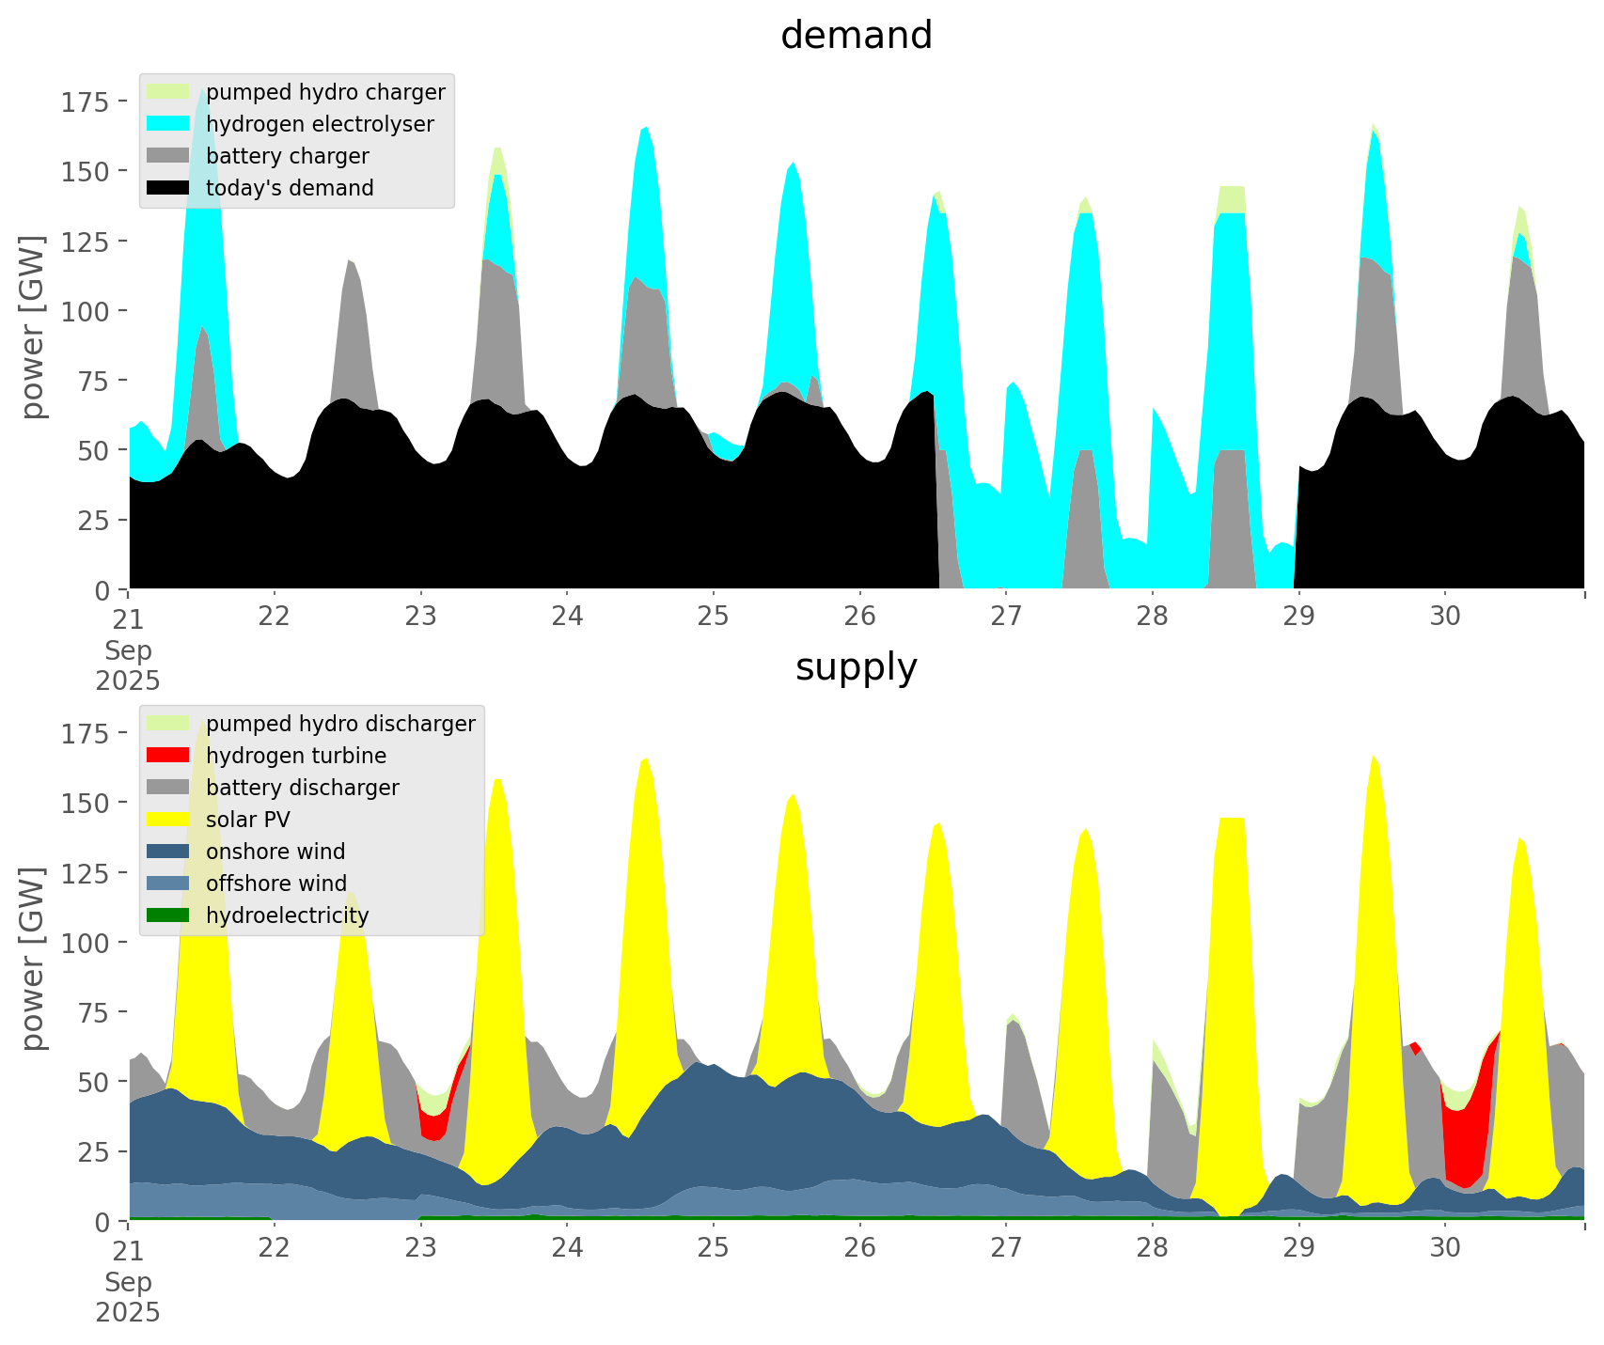Click the onshore wind legend swatch
The image size is (1604, 1345).
[168, 852]
